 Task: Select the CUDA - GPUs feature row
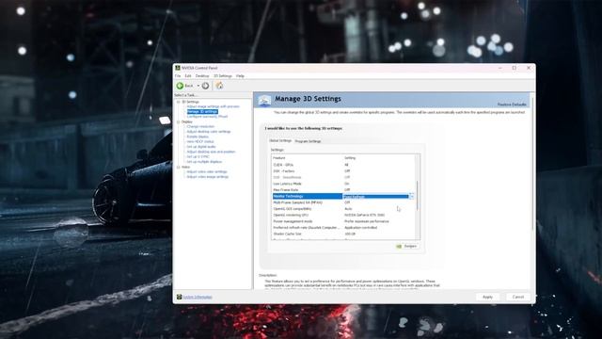[343, 165]
